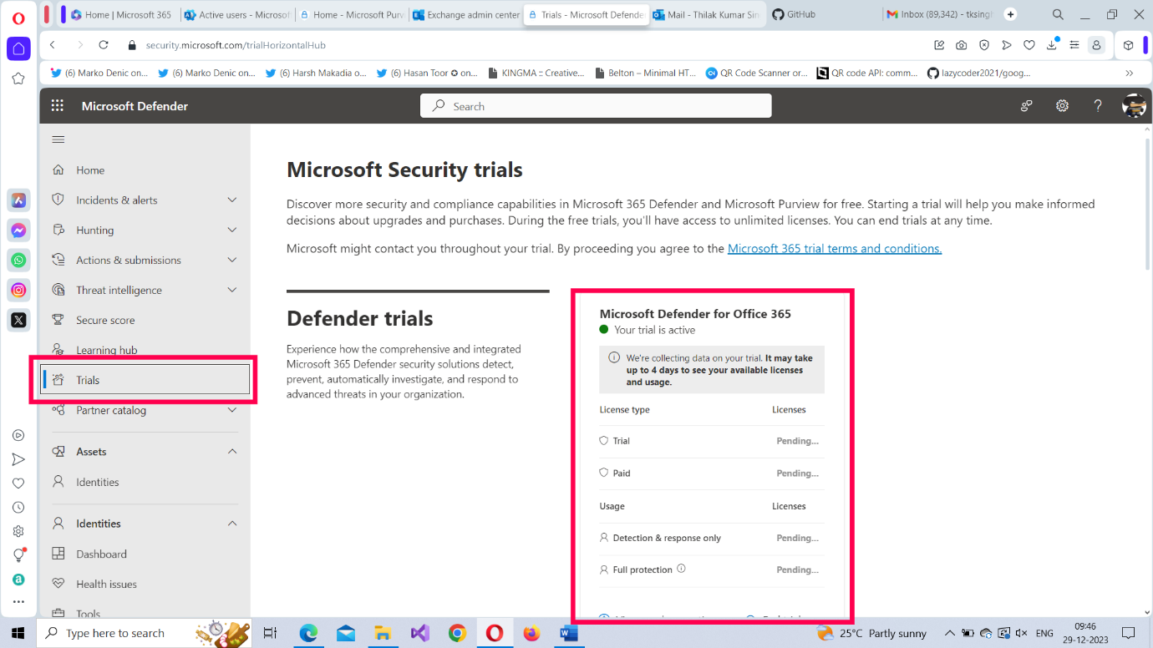
Task: Reload the page with refresh icon
Action: (104, 45)
